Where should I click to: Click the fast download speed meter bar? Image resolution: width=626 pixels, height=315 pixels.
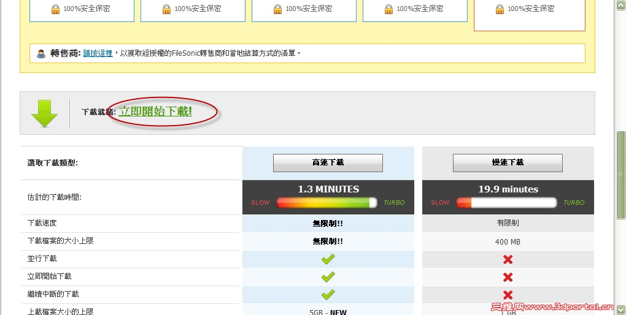pyautogui.click(x=327, y=203)
